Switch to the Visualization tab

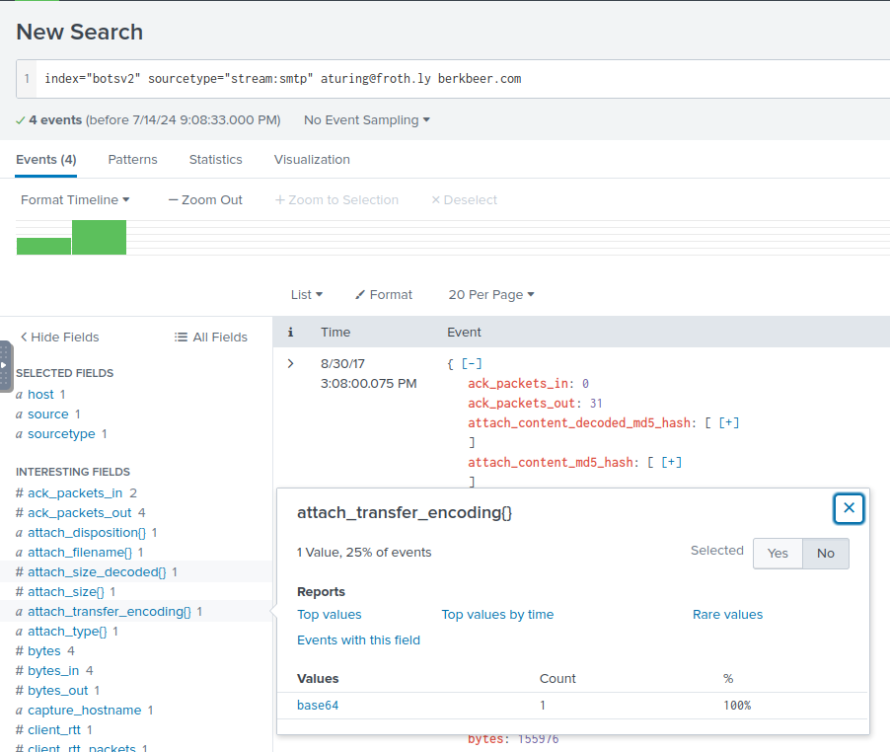click(x=312, y=160)
